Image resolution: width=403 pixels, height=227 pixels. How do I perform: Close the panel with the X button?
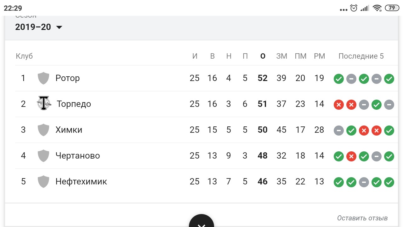tap(201, 222)
